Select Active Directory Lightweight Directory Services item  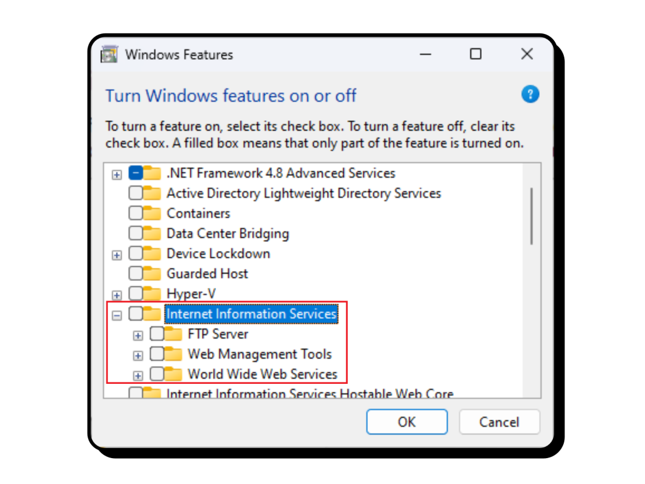pos(304,193)
